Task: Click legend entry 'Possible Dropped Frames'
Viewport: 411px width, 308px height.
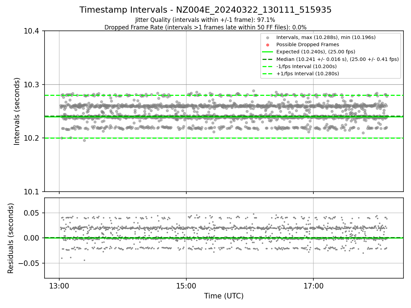Action: [x=308, y=44]
